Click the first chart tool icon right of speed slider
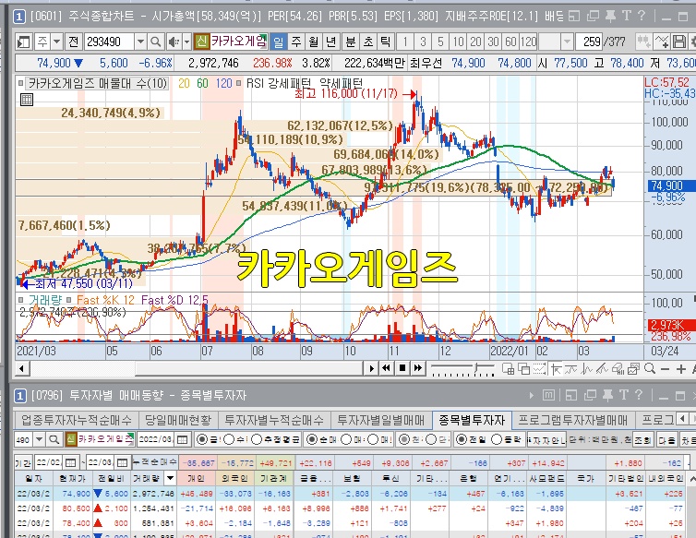This screenshot has height=538, width=696. pyautogui.click(x=508, y=368)
